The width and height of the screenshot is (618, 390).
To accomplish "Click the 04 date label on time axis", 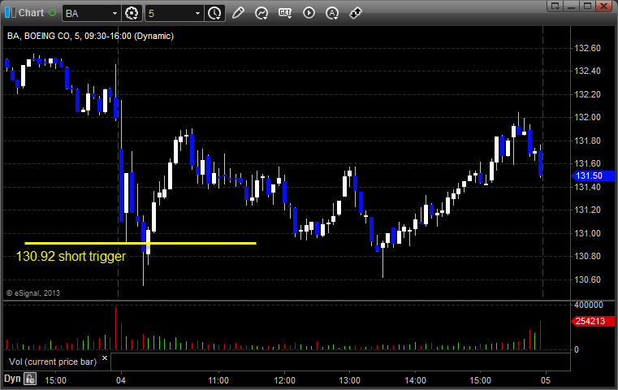I will pyautogui.click(x=121, y=380).
